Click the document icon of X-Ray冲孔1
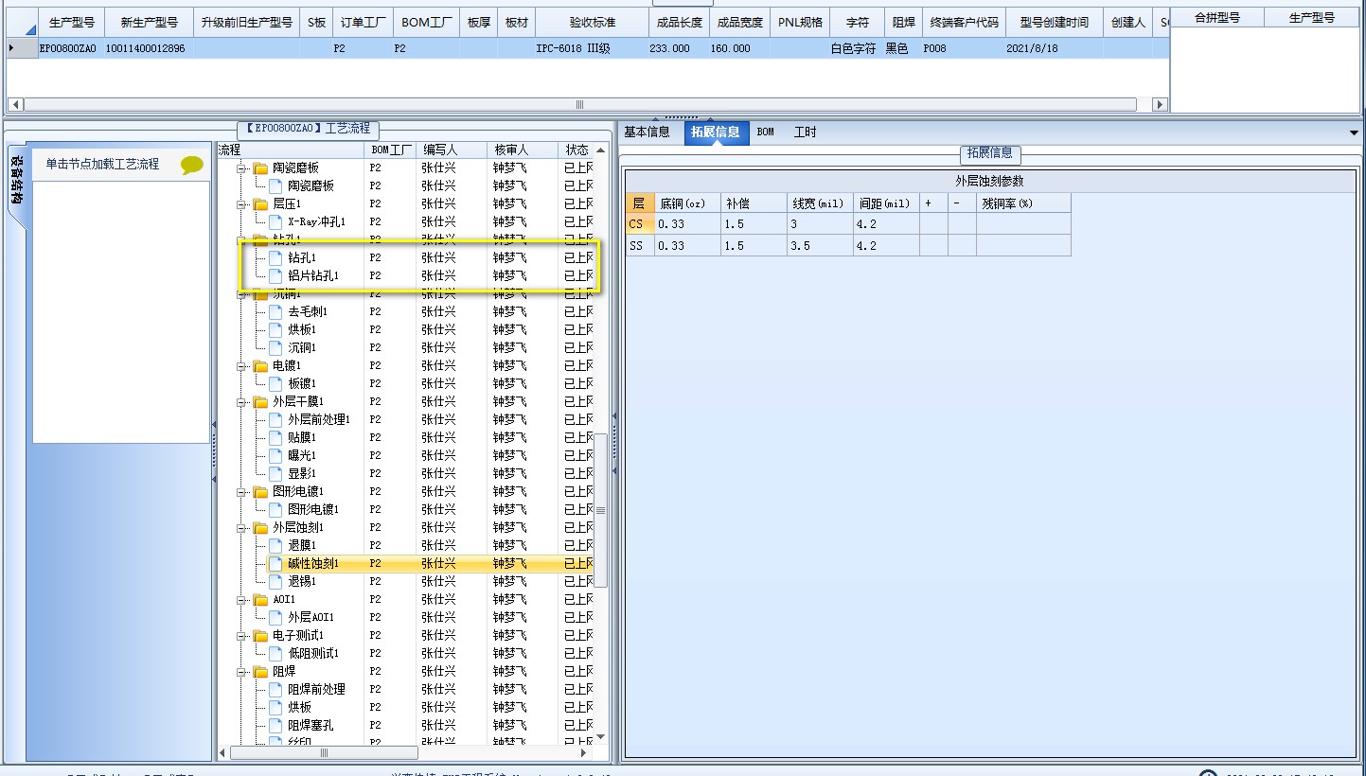The image size is (1366, 776). pos(275,221)
